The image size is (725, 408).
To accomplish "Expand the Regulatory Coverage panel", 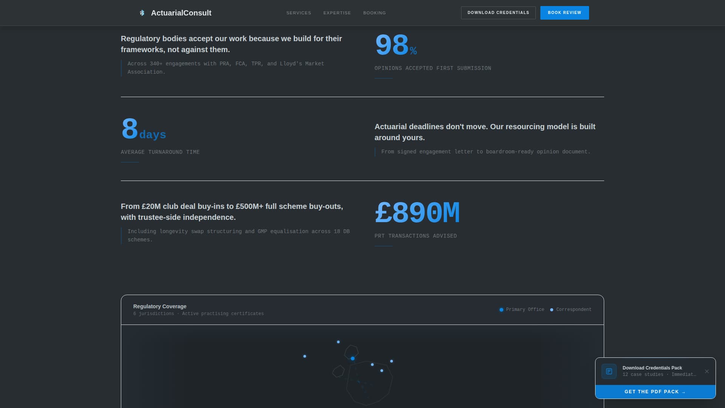I will click(x=160, y=306).
